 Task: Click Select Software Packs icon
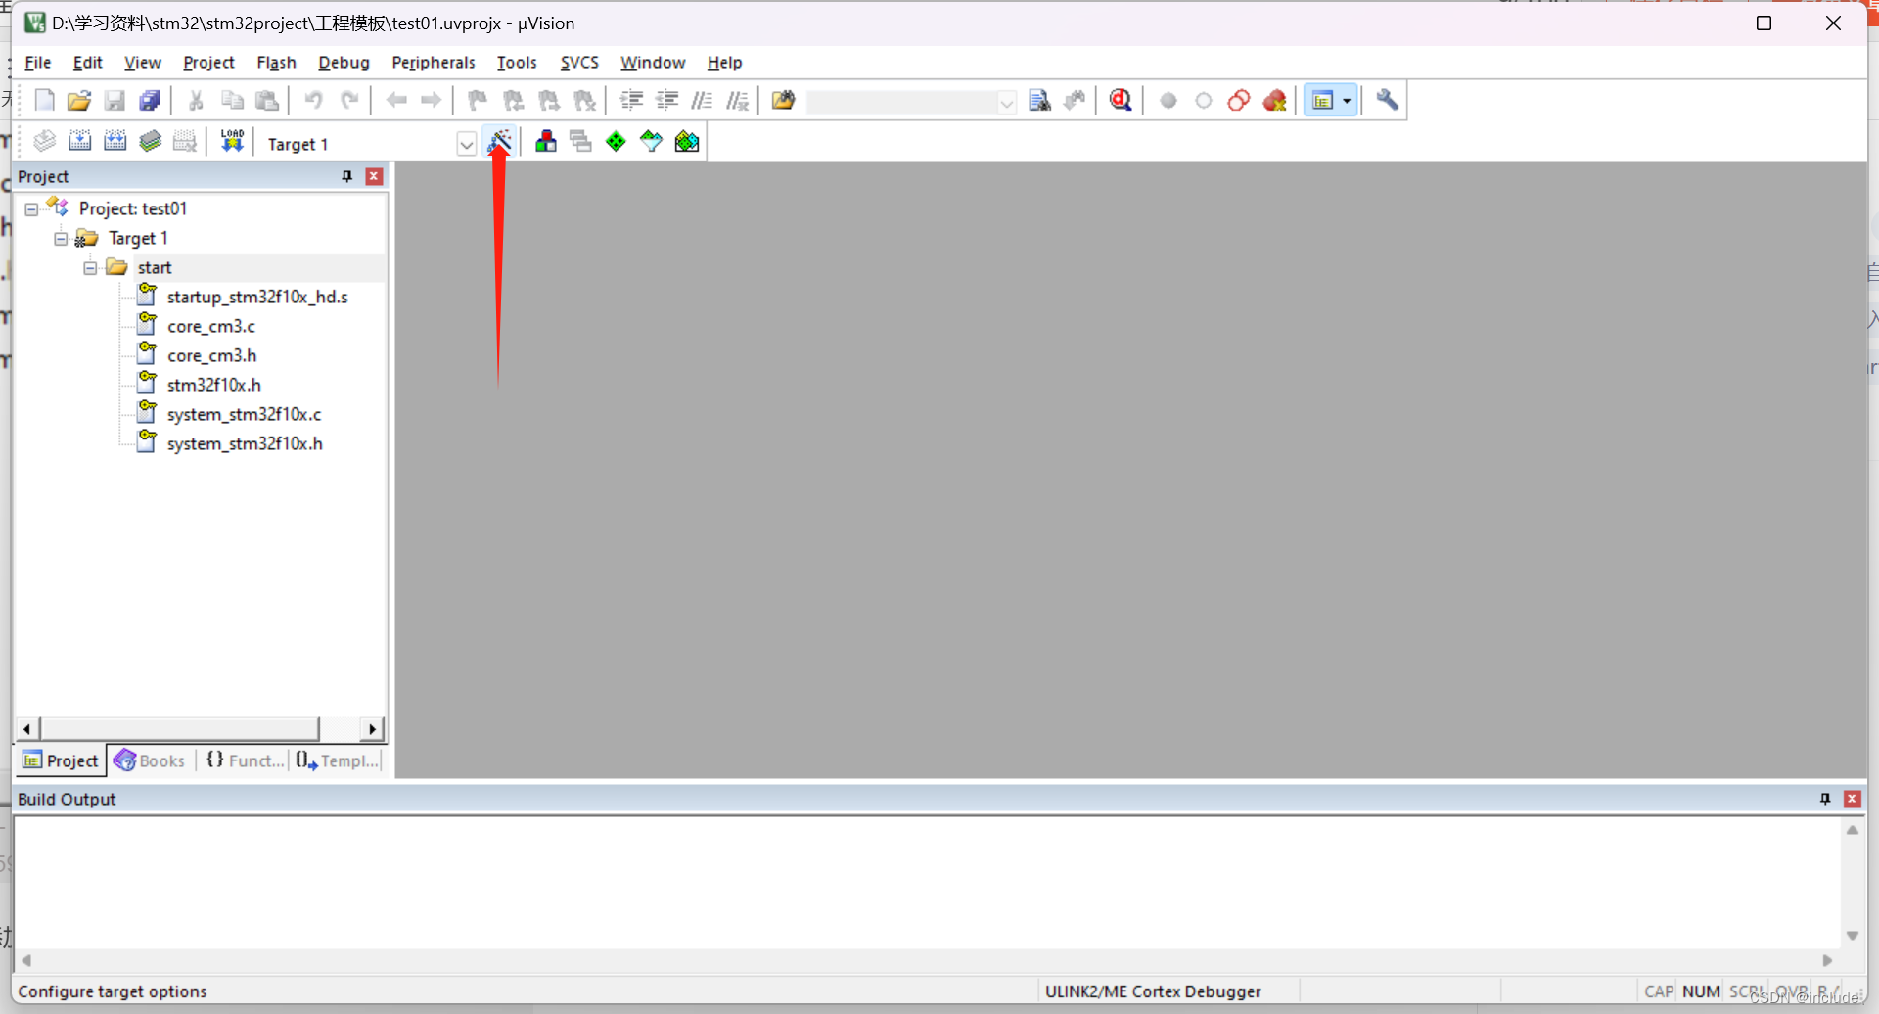click(x=651, y=142)
